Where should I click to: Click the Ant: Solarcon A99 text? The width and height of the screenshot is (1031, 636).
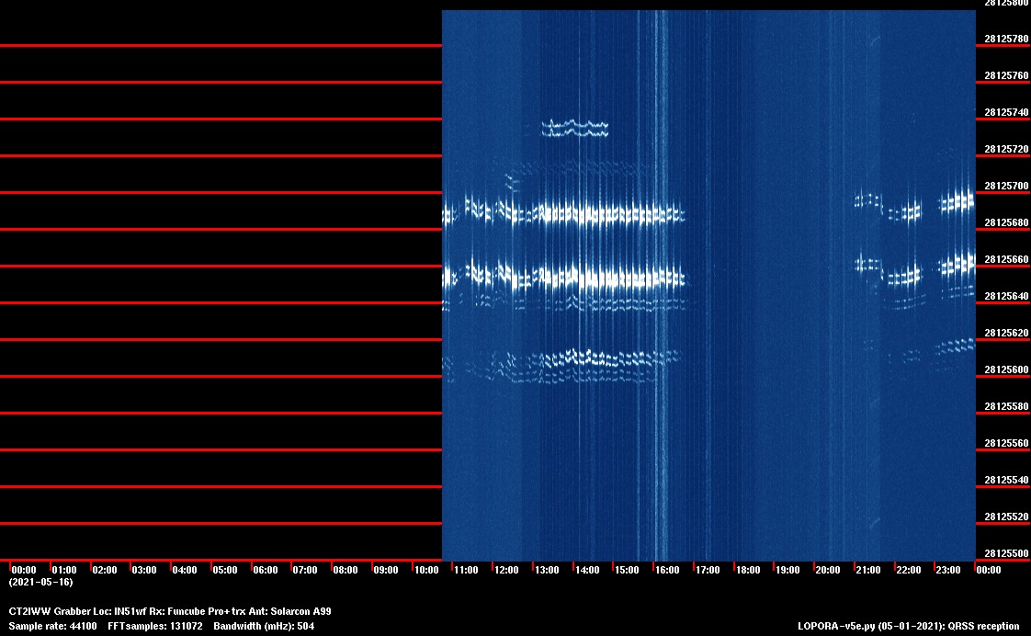pyautogui.click(x=289, y=612)
